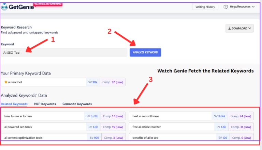This screenshot has width=262, height=150.
Task: Click the Comp. 32 (Low) value
Action: 113,82
